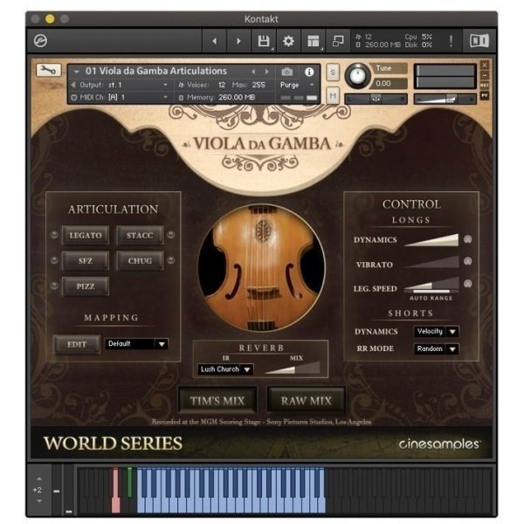Click the instrument name '01 Viola da Gamba Articulations'
This screenshot has height=524, width=524.
click(156, 72)
